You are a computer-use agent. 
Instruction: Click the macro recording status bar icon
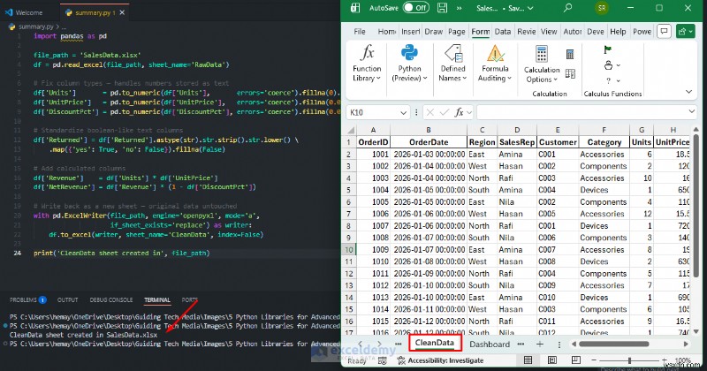point(383,360)
